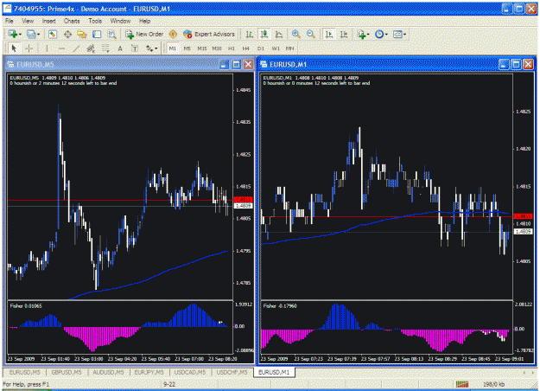Screen dimensions: 540x391
Task: Zoom in on the chart
Action: click(x=295, y=34)
